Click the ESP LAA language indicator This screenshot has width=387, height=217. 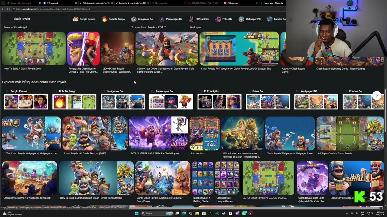[x=363, y=213]
